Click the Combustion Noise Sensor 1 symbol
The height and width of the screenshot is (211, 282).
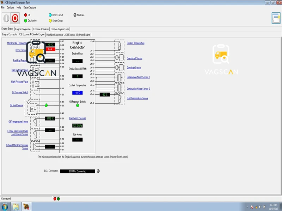tap(119, 78)
